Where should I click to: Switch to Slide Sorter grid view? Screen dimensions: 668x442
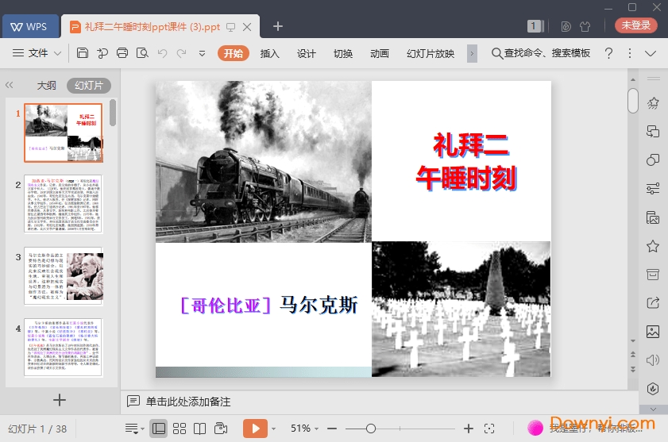[x=180, y=429]
